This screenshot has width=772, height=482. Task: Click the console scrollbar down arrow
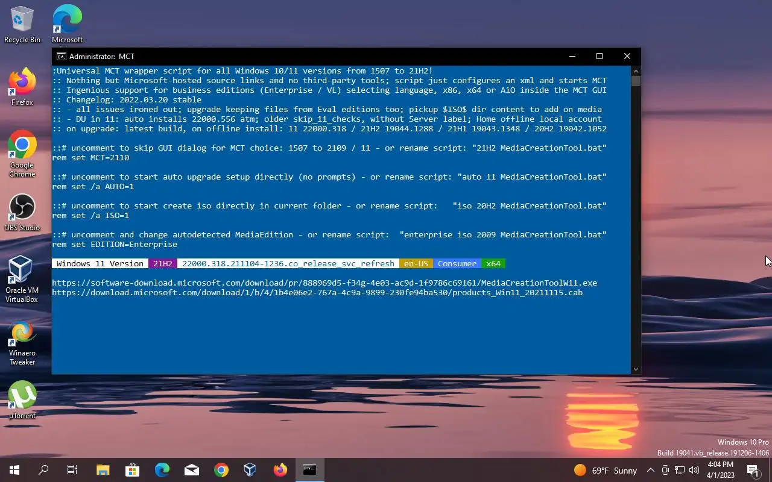coord(636,369)
